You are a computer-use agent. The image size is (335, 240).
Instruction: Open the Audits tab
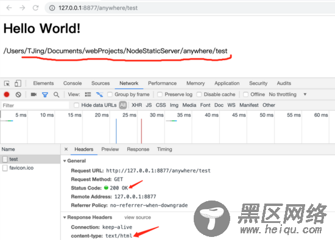pyautogui.click(x=284, y=83)
